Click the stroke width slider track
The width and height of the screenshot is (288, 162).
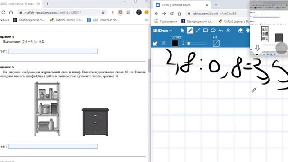[197, 43]
